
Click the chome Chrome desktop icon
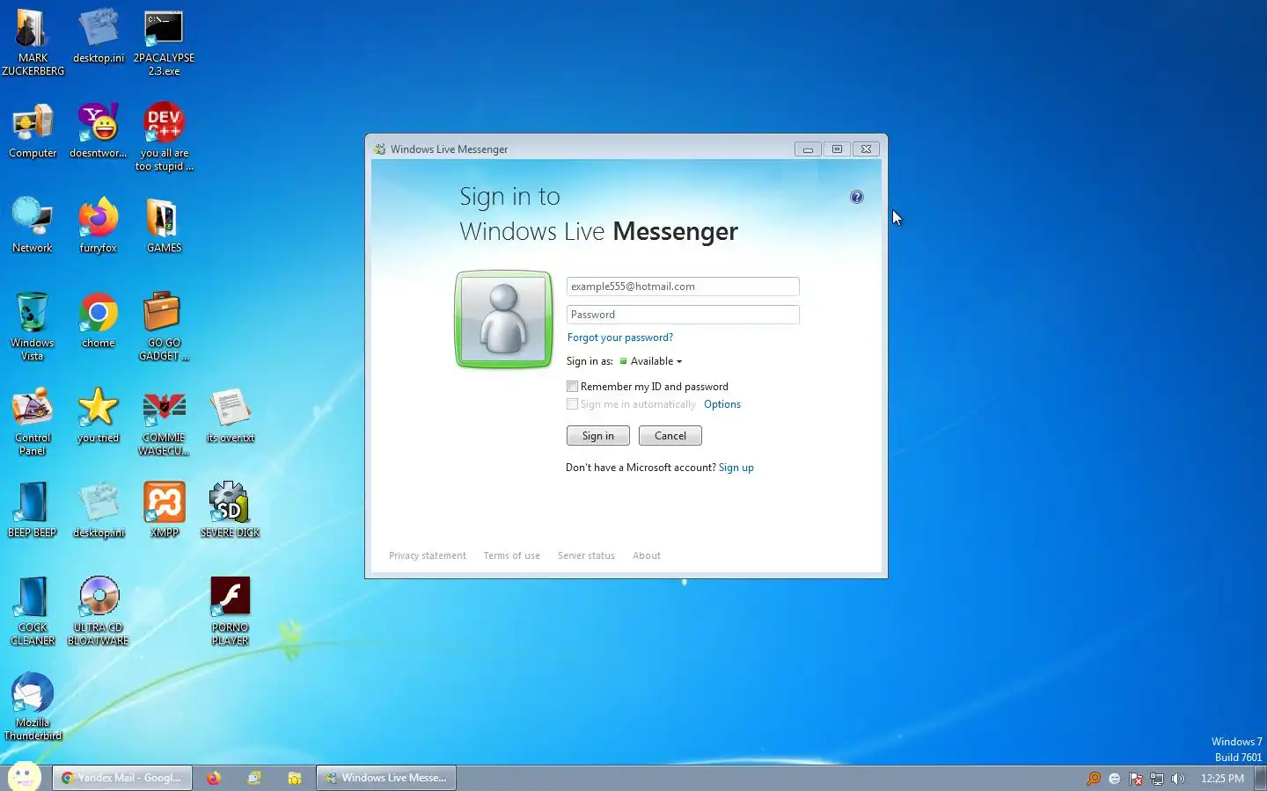coord(99,321)
